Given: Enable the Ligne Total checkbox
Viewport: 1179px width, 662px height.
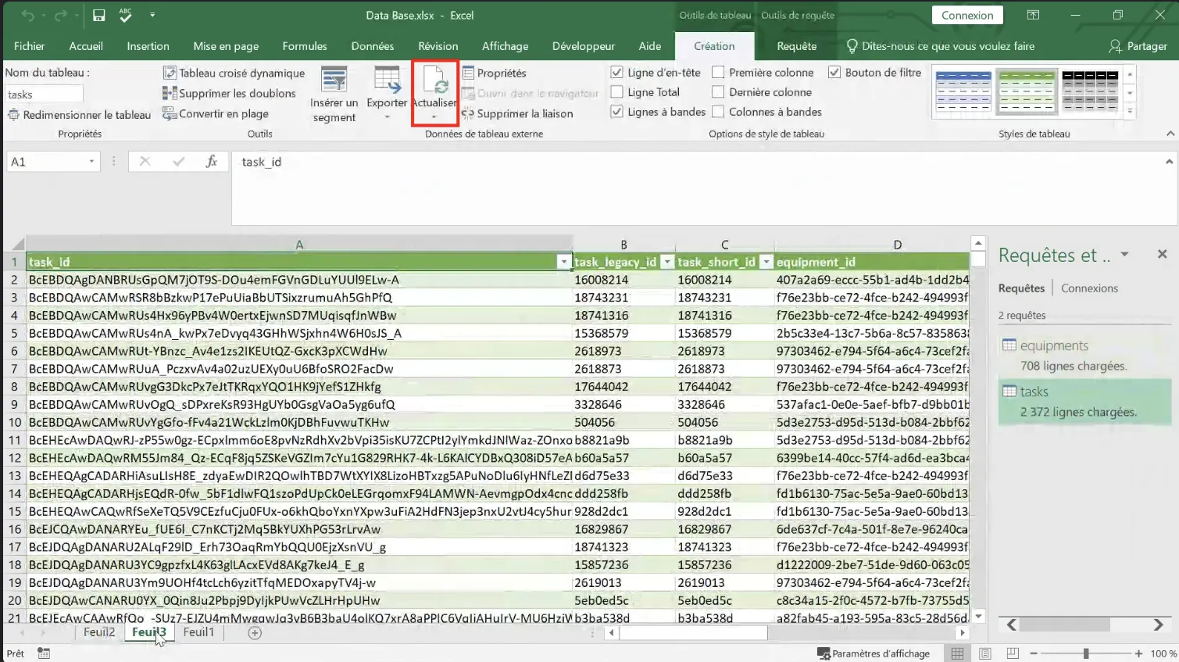Looking at the screenshot, I should tap(616, 92).
